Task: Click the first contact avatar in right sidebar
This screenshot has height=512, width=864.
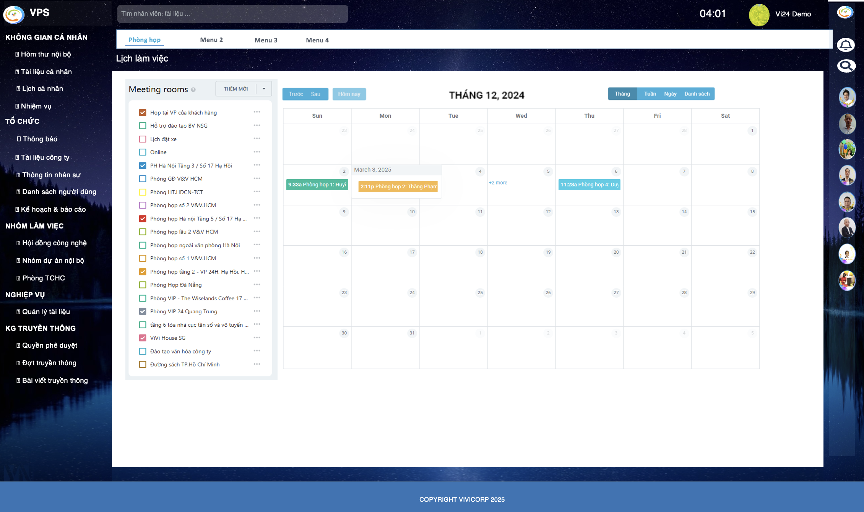Action: pyautogui.click(x=847, y=97)
